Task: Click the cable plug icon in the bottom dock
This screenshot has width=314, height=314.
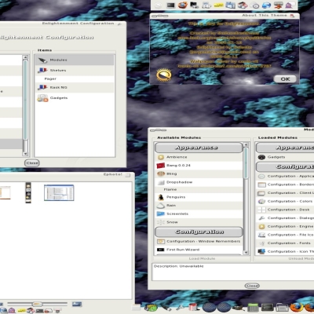Action: click(166, 307)
